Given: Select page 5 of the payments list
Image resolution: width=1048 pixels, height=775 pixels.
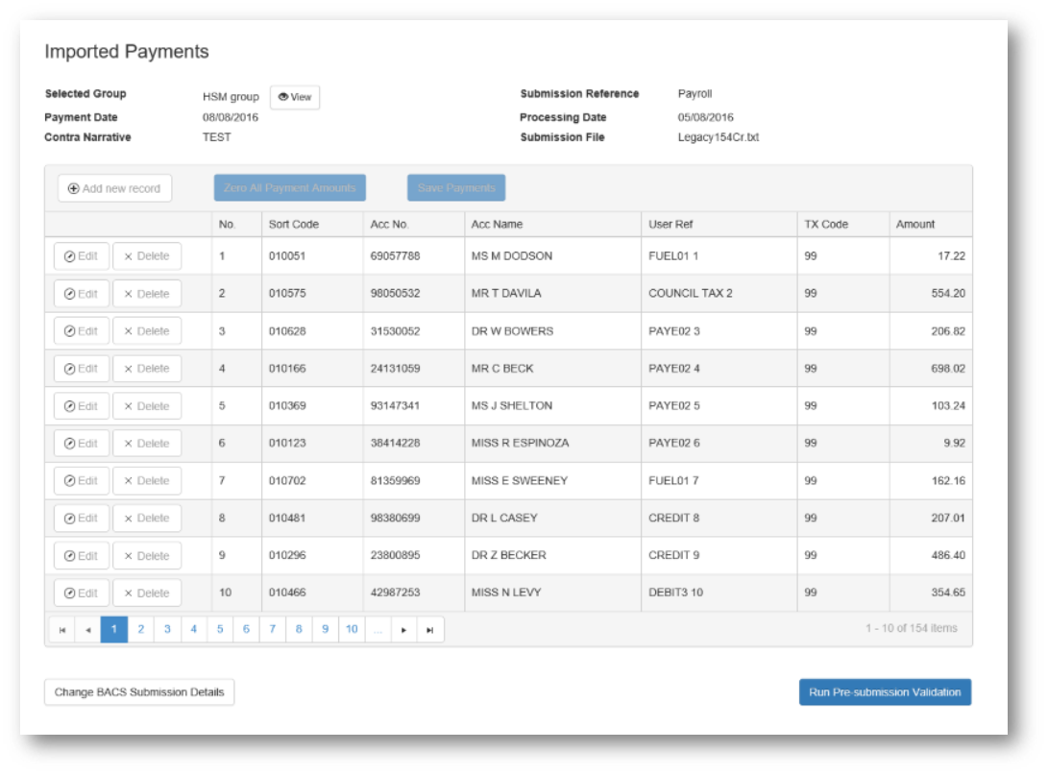Looking at the screenshot, I should click(218, 629).
